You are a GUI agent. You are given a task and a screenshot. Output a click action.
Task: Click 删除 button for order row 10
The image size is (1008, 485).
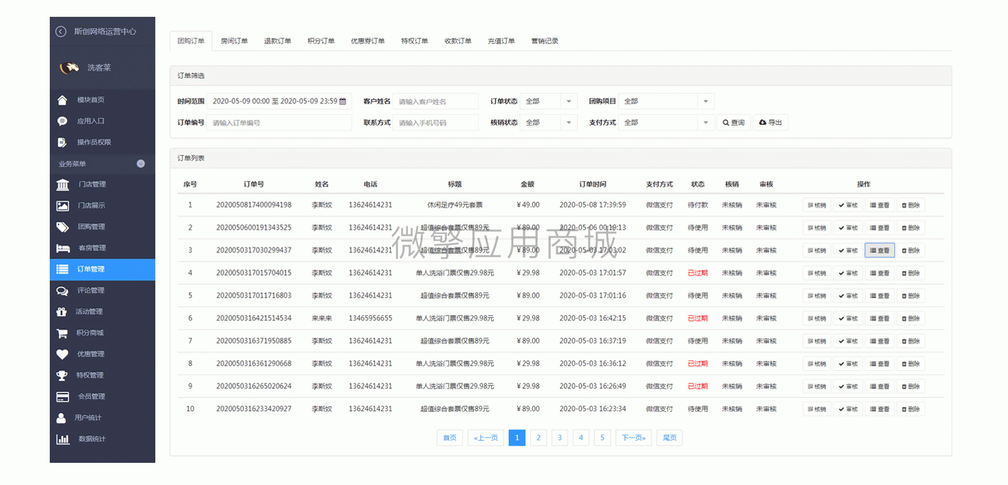click(x=911, y=409)
